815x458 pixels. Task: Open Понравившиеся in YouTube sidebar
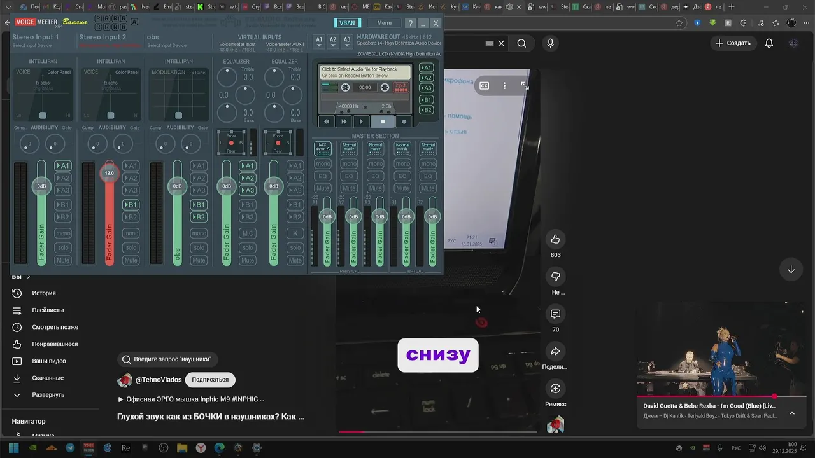[x=55, y=344]
